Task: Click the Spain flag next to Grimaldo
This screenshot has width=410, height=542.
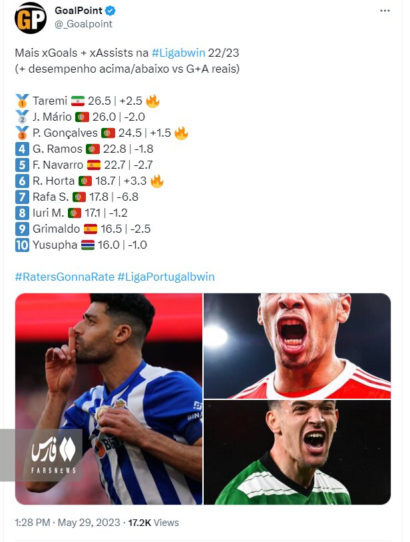Action: [x=91, y=229]
